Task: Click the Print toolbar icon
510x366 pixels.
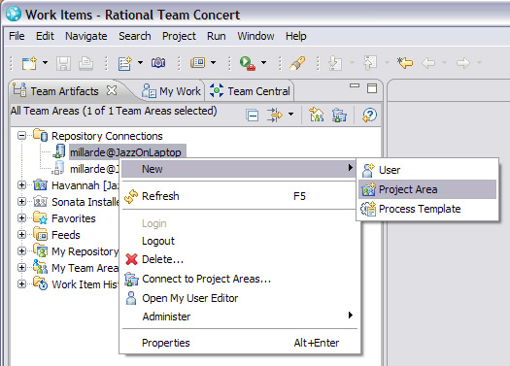Action: click(x=85, y=63)
